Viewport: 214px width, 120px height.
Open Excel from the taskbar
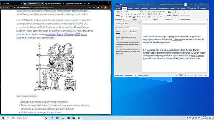[x=74, y=118]
